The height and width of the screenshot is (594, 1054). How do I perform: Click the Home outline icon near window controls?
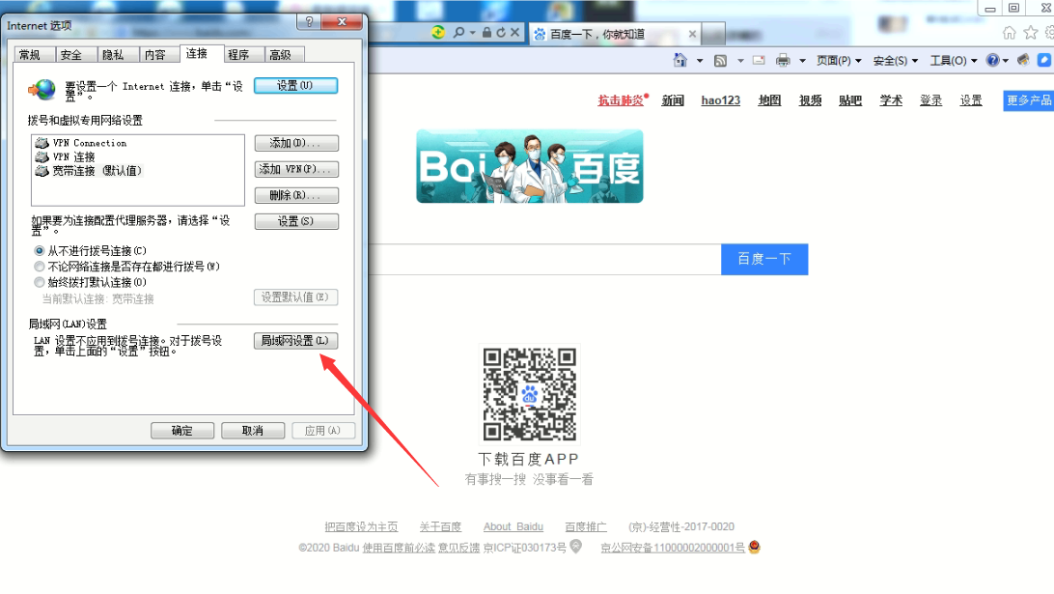tap(1009, 32)
